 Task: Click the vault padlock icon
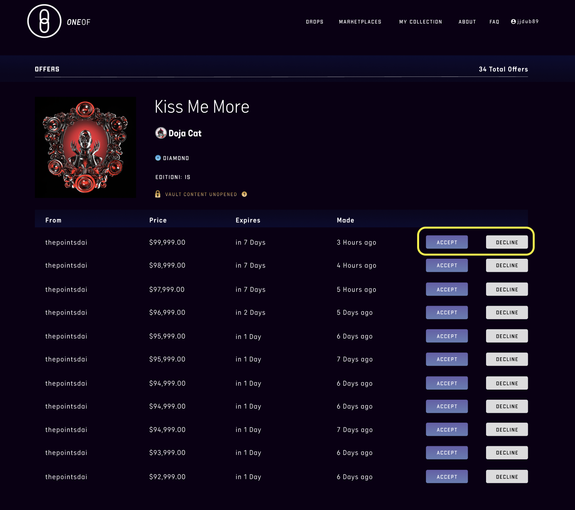[x=158, y=194]
